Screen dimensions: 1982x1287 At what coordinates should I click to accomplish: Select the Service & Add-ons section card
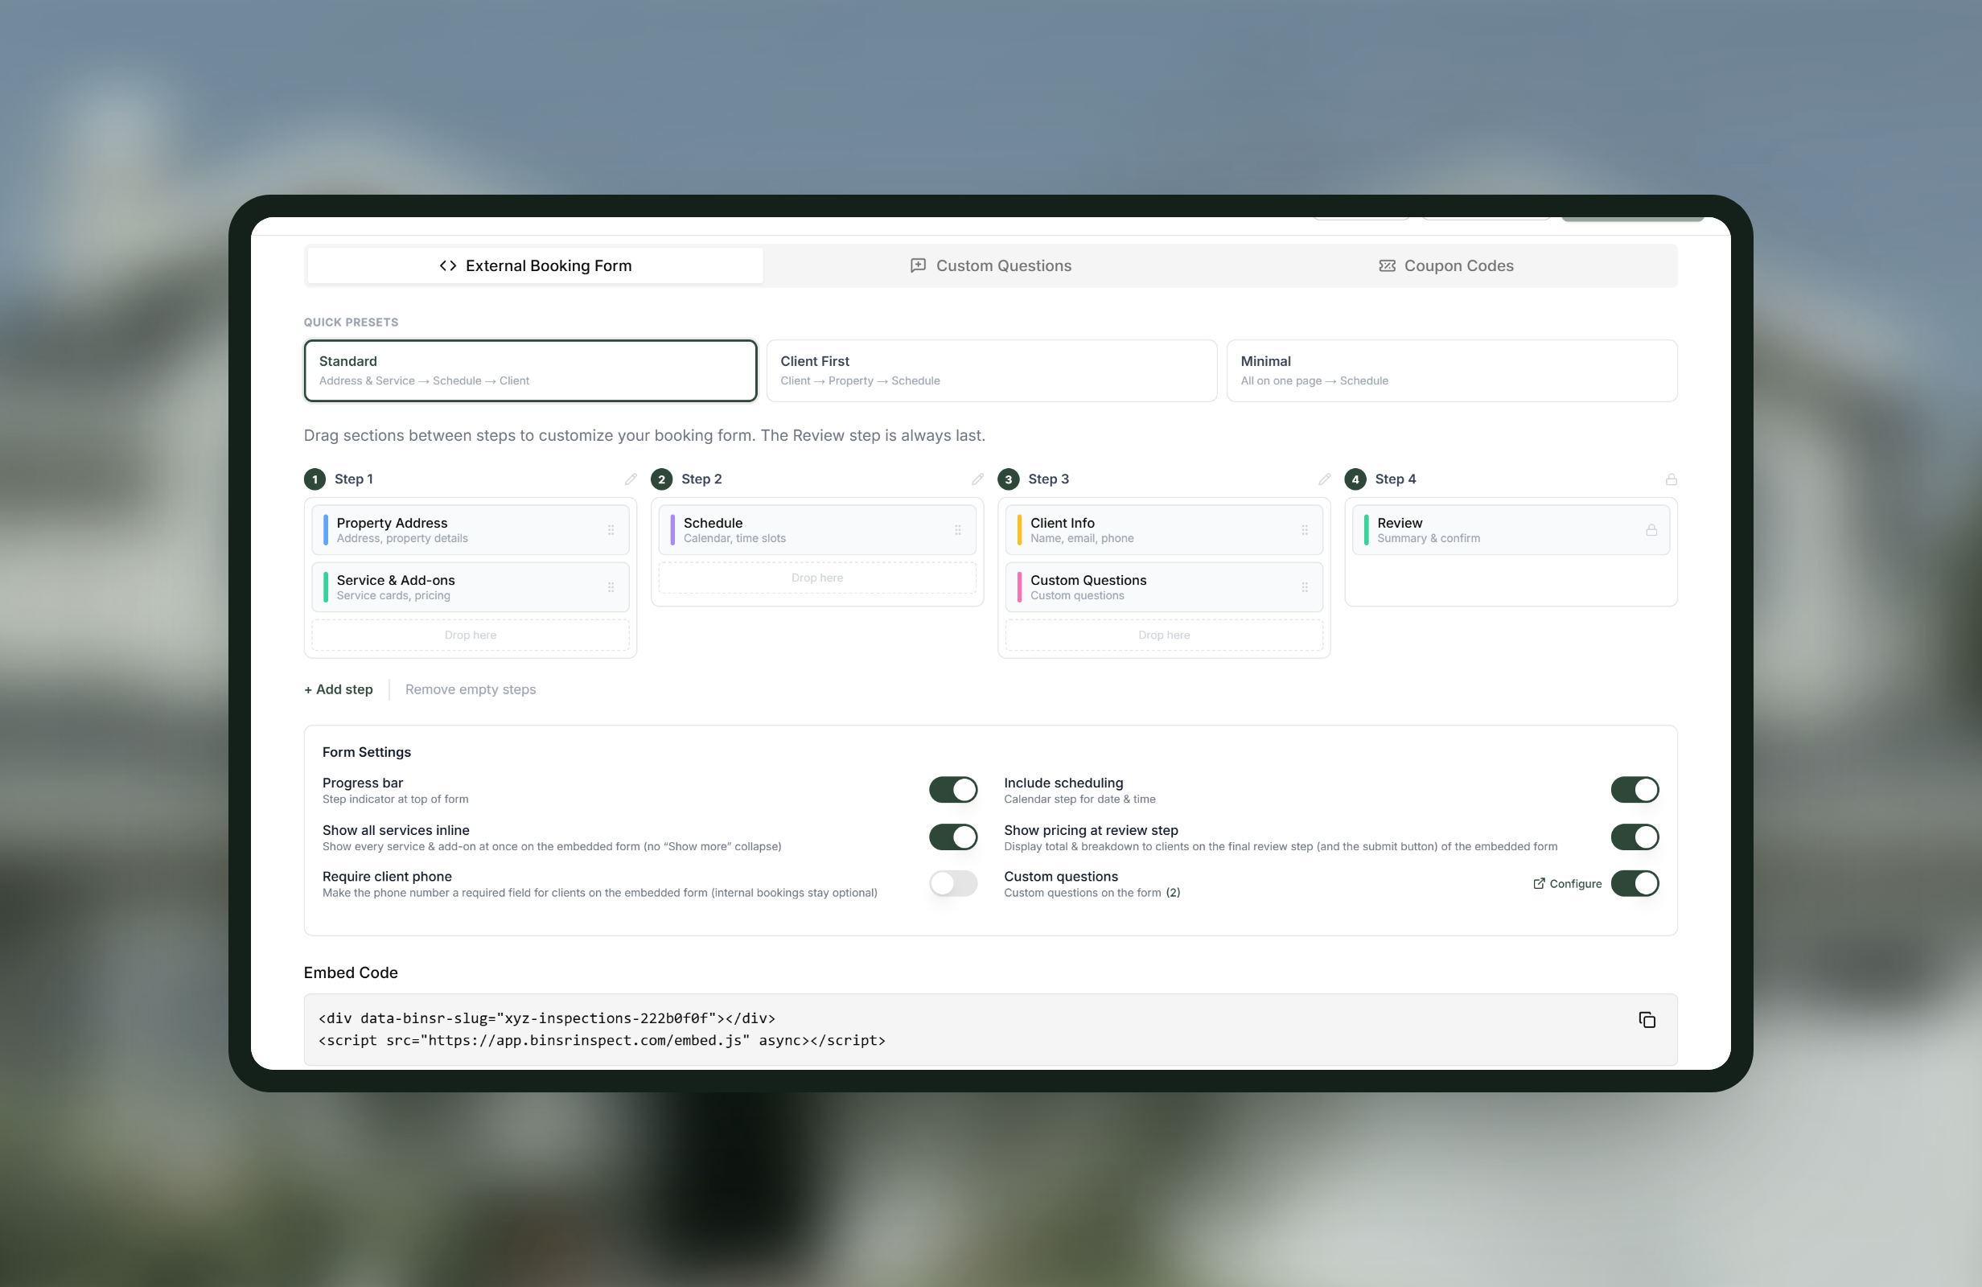(471, 587)
